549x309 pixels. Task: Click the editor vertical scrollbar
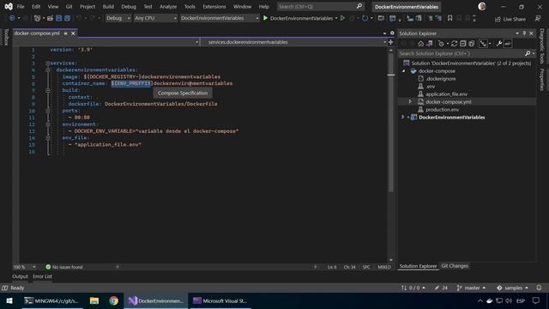coord(391,154)
